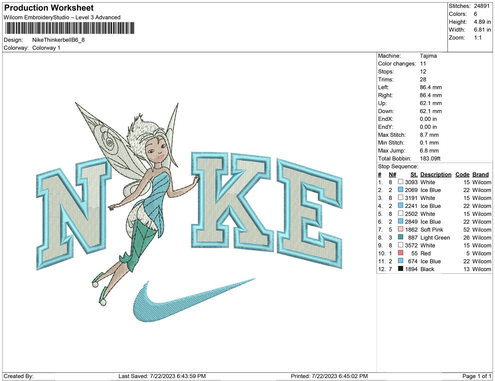Click the white swatch in stop row 1

(x=400, y=182)
